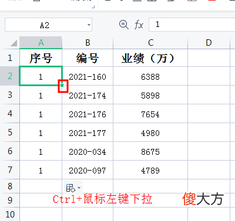This screenshot has width=235, height=221.
Task: Select serial number cell in row 7
Action: click(x=41, y=170)
